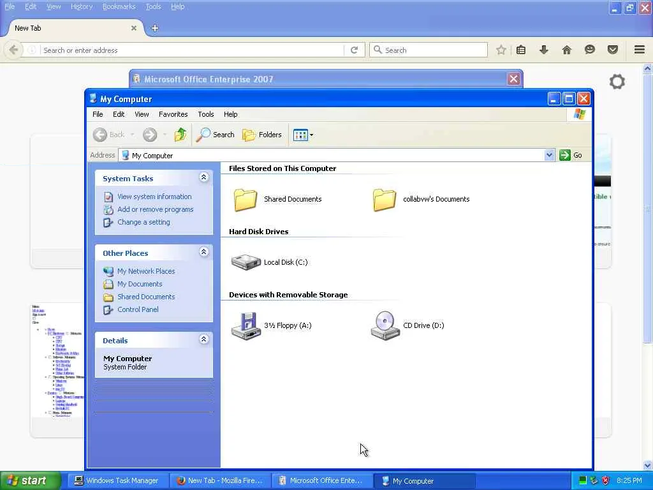Select the Shared Documents folder icon
The image size is (653, 490).
pos(246,200)
